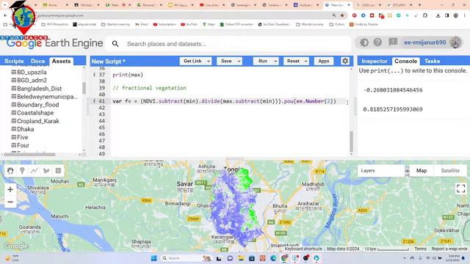Bookmark this page with star icon

coord(342,15)
